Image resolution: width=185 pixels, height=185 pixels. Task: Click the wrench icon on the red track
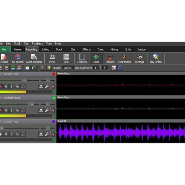47,87
